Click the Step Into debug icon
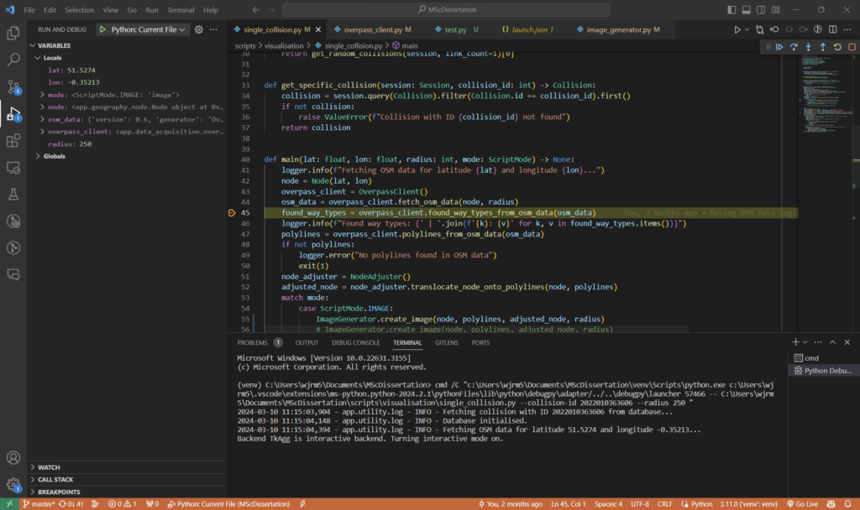This screenshot has width=860, height=510. (x=808, y=47)
